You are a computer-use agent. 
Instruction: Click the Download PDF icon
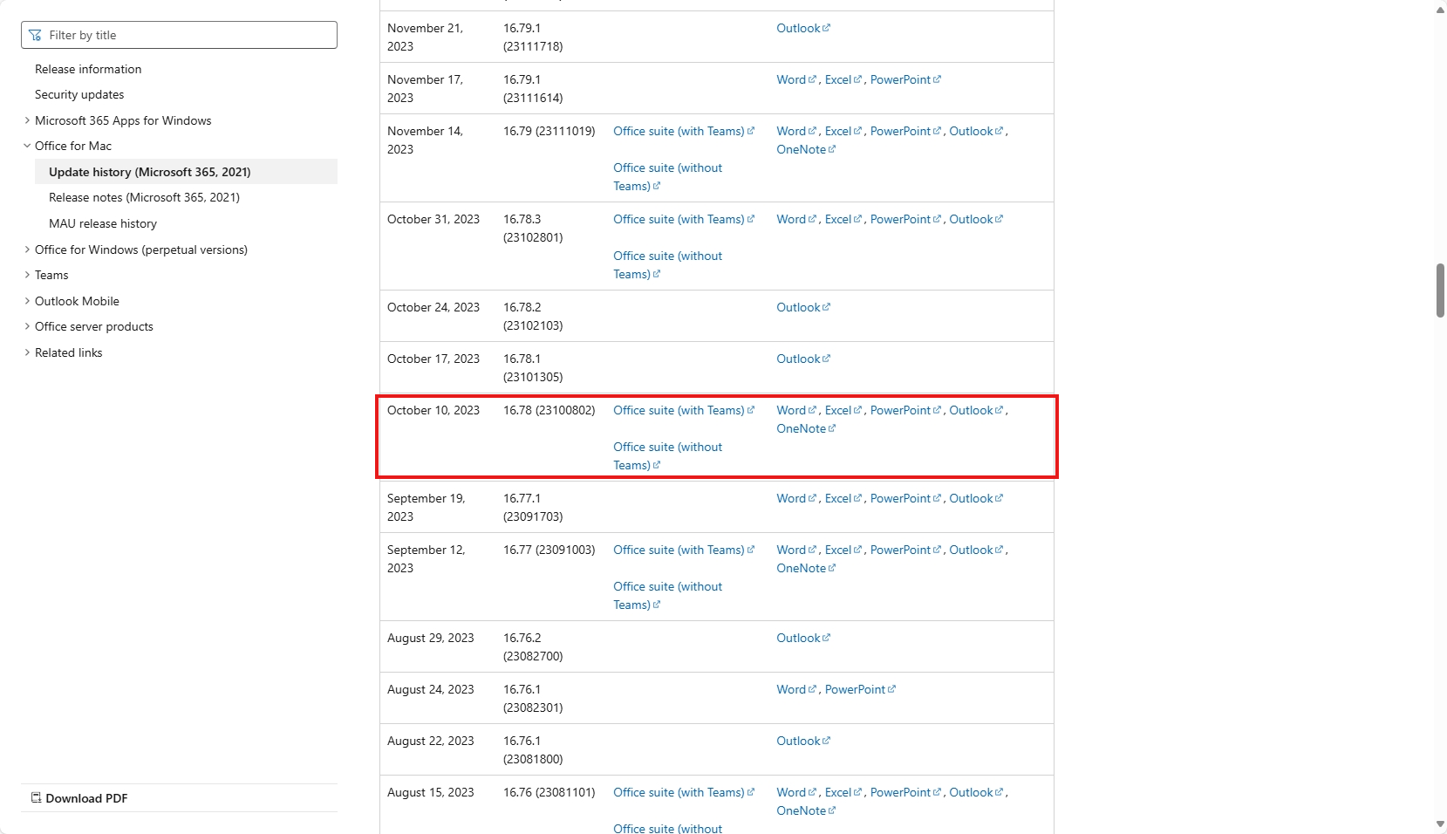tap(36, 798)
